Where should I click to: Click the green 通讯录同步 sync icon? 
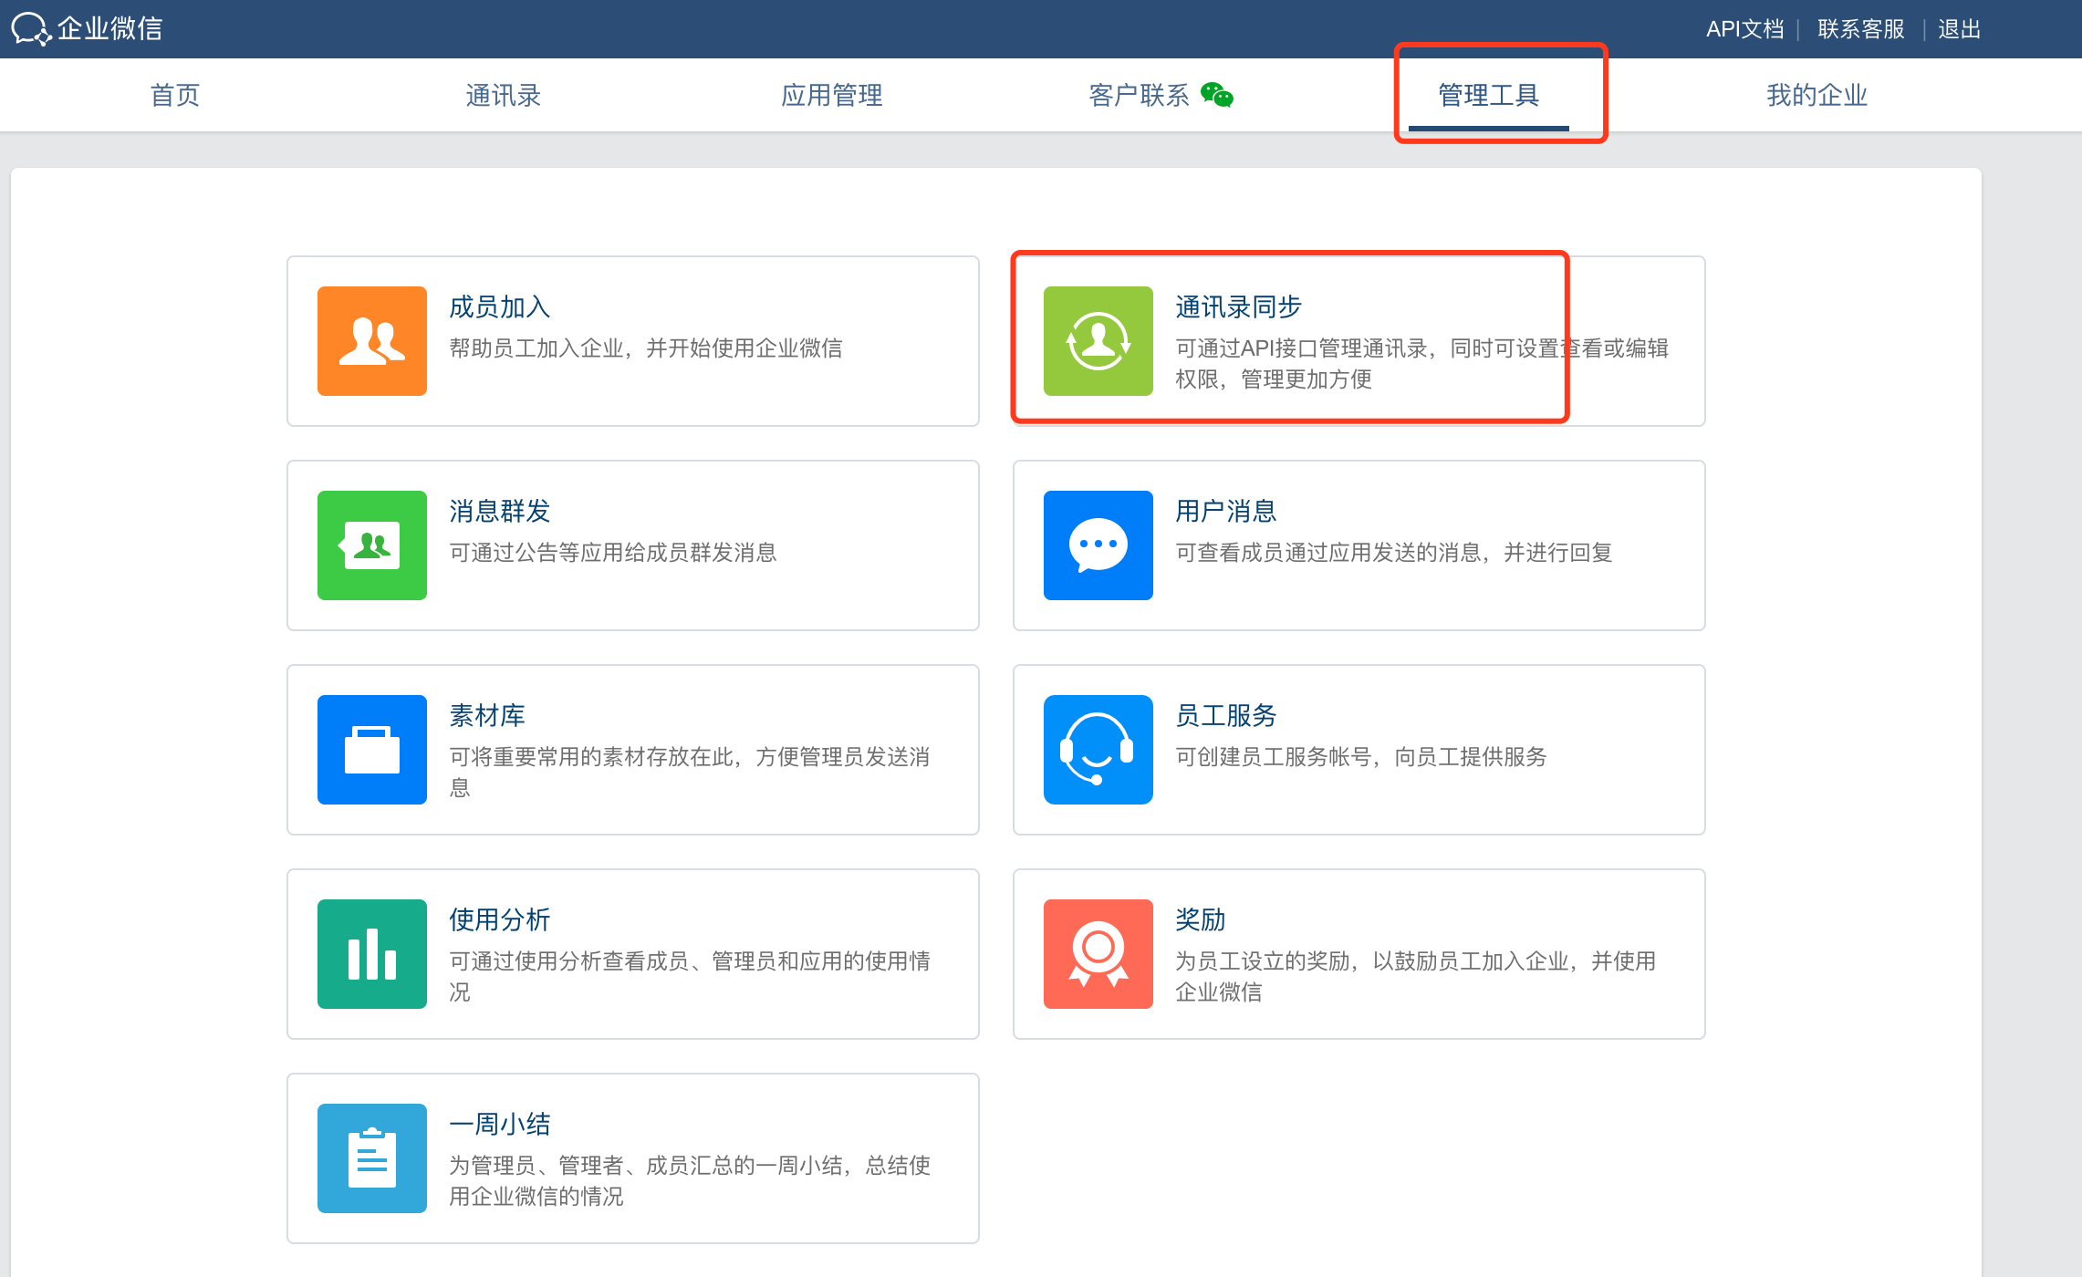[1098, 341]
